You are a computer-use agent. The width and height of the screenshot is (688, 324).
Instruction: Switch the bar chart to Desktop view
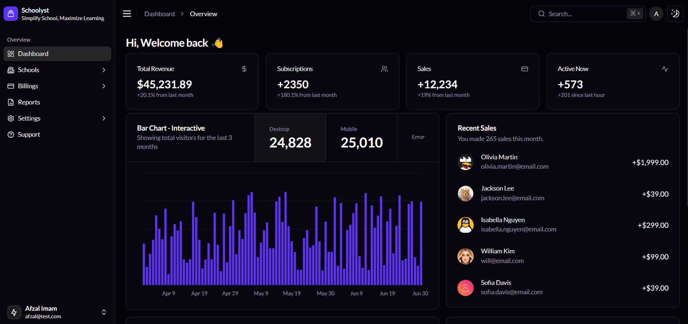pos(290,137)
